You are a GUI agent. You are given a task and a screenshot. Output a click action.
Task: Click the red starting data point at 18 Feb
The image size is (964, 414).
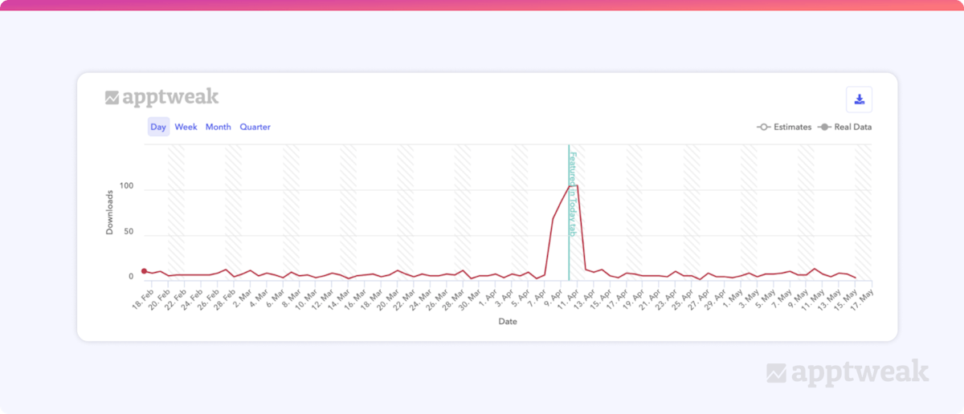(x=144, y=271)
